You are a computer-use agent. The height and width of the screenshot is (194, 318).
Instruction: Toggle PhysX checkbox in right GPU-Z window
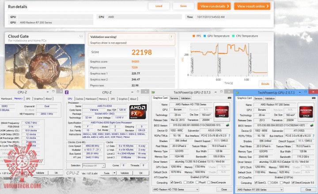(x=281, y=183)
